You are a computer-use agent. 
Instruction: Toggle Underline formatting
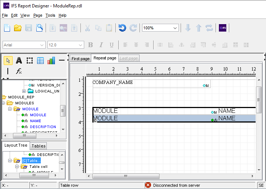click(x=111, y=45)
